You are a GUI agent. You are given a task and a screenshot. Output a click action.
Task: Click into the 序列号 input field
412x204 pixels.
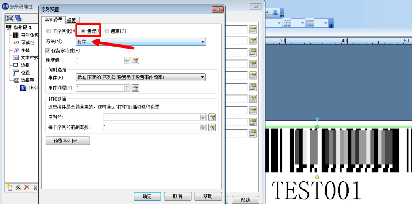pyautogui.click(x=151, y=117)
